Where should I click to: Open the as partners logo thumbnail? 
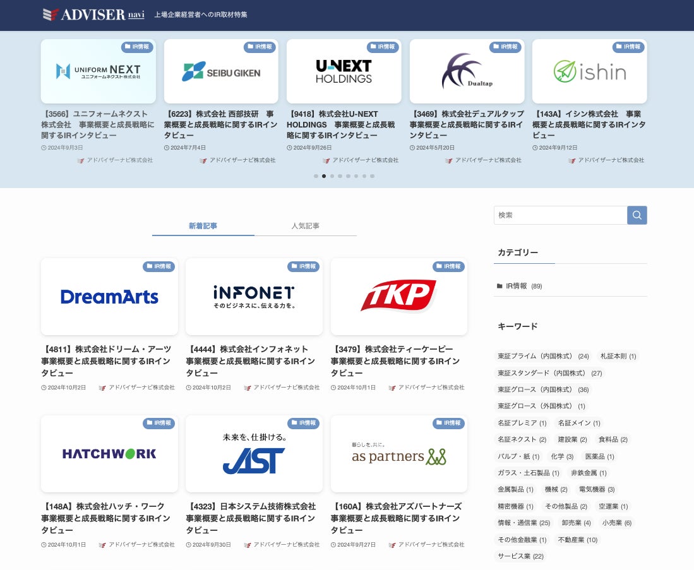(399, 454)
